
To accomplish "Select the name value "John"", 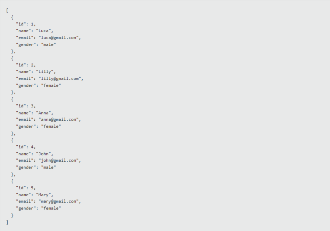I will (43, 154).
